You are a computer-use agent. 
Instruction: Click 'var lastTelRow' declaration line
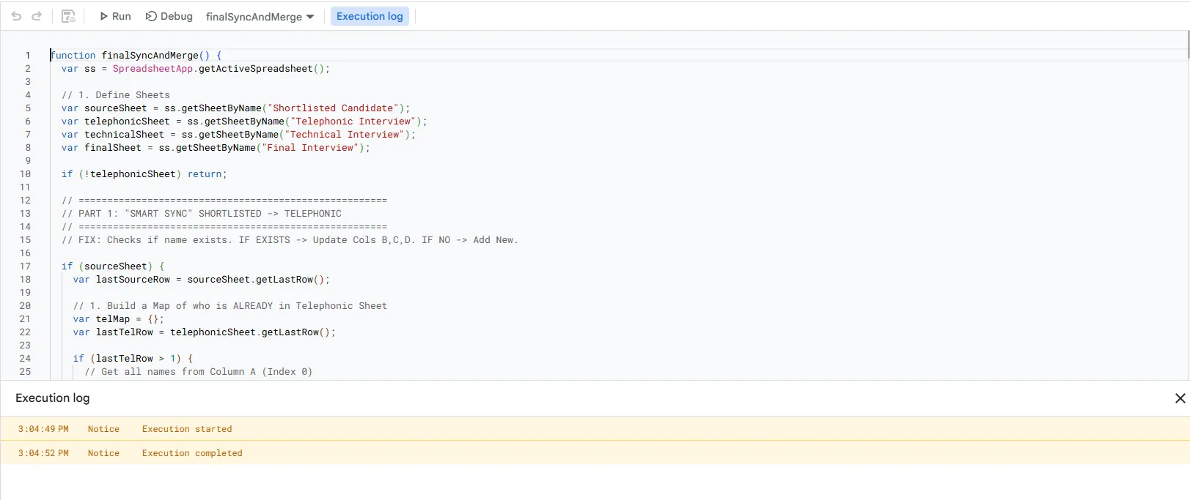[x=205, y=332]
